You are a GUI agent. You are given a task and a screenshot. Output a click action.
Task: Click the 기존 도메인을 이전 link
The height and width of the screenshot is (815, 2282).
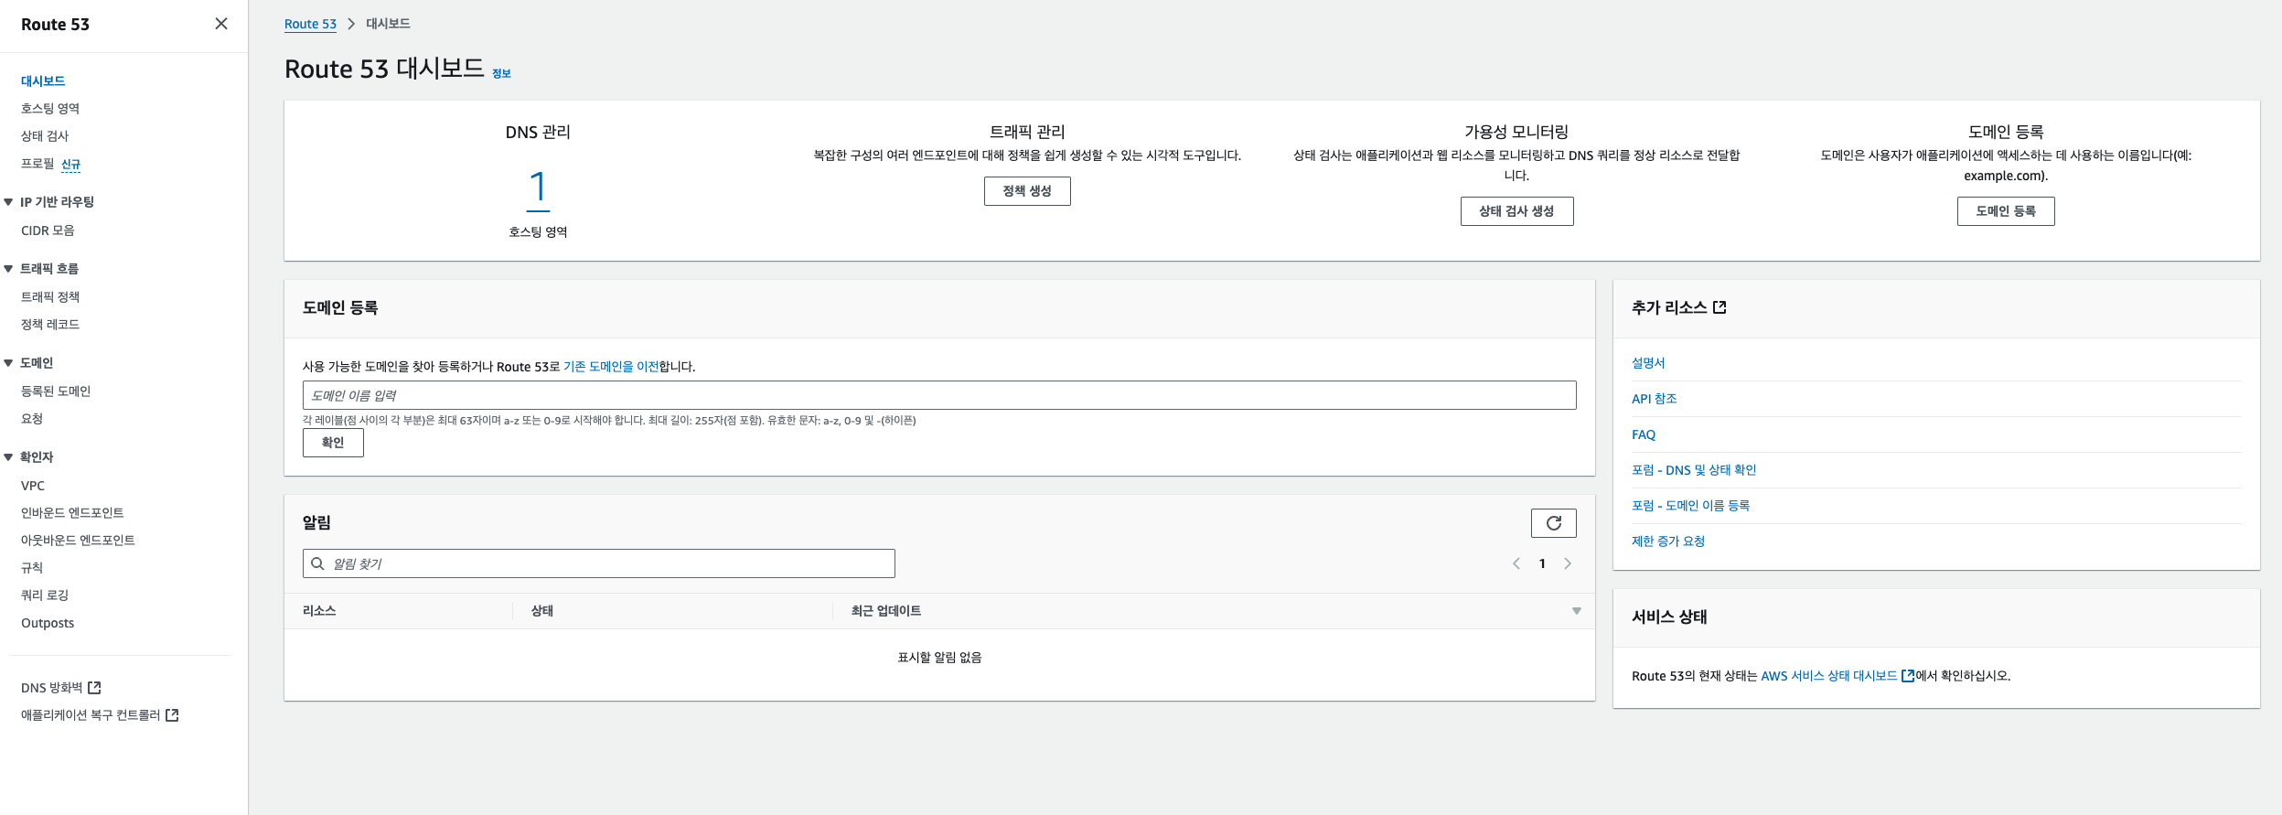611,367
